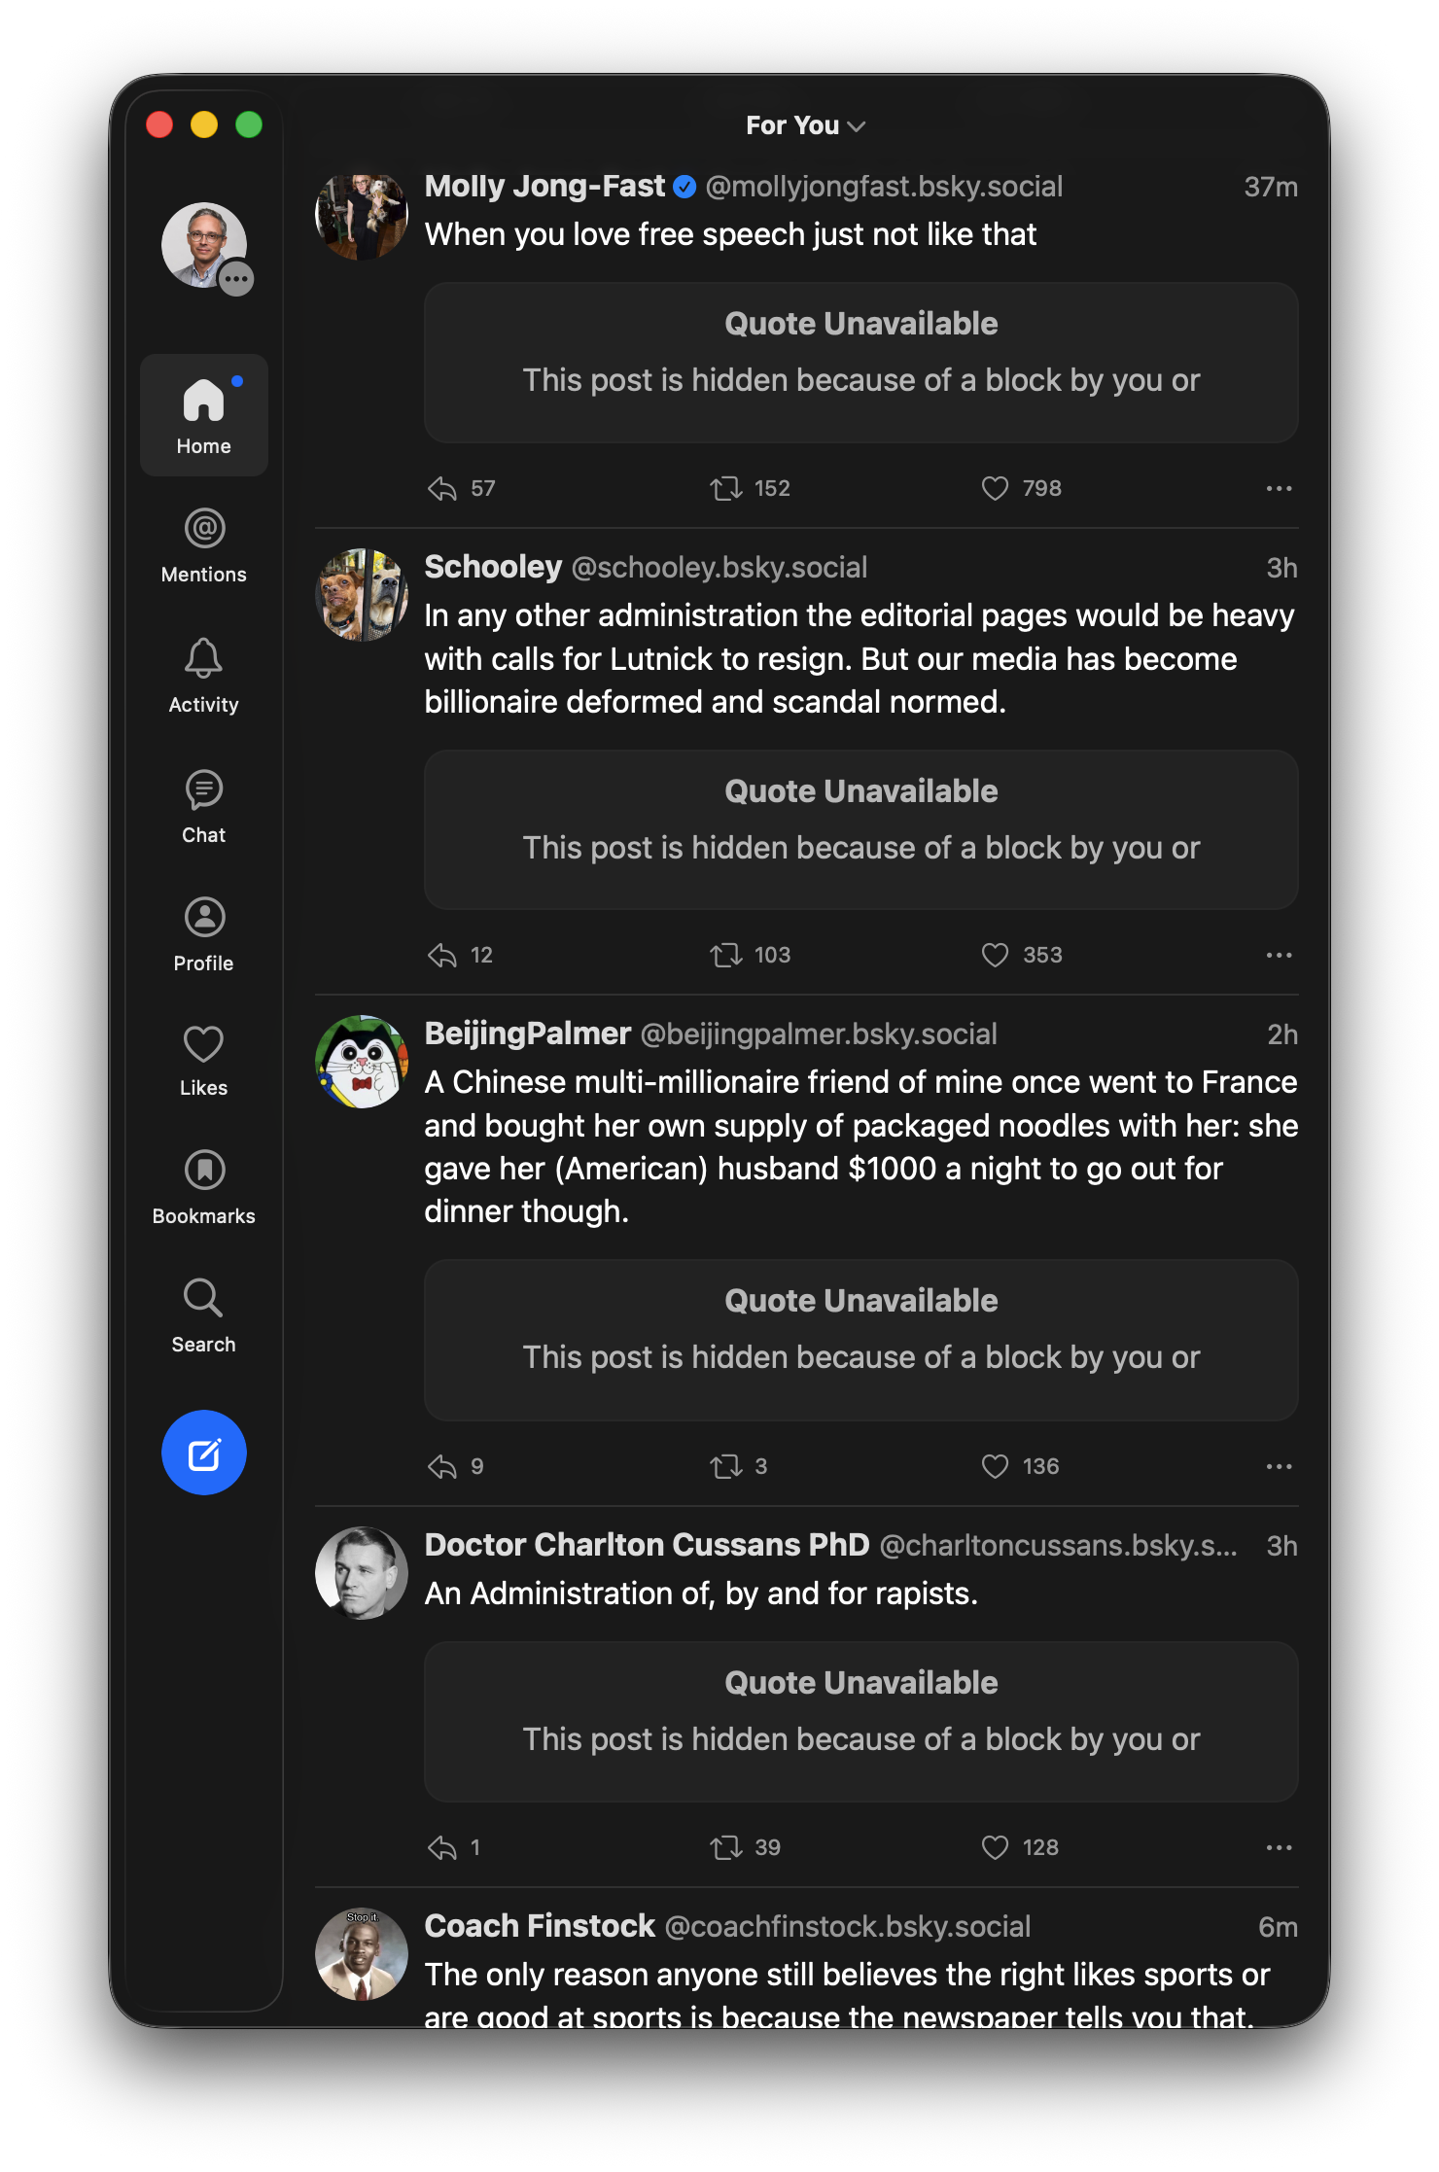Reply to Molly Jong-Fast's post

[x=443, y=488]
